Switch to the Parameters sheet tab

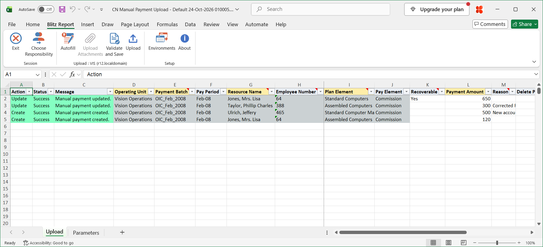click(x=86, y=233)
